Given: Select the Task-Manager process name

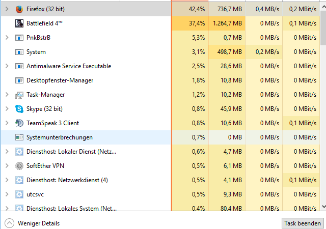Looking at the screenshot, I should 46,95.
